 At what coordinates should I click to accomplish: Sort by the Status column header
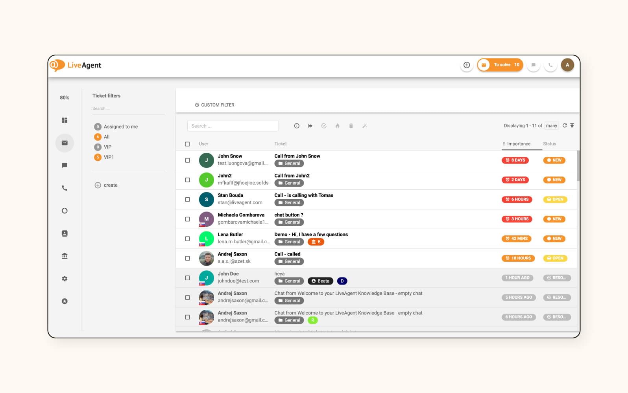pyautogui.click(x=549, y=144)
